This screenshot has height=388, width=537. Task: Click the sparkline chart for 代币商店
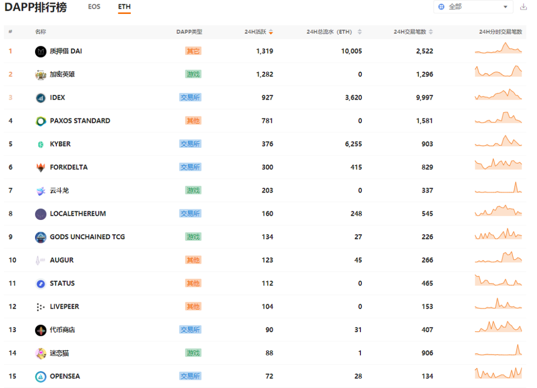499,327
